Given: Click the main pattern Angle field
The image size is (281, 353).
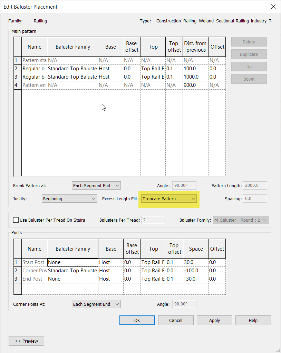Looking at the screenshot, I should [184, 185].
